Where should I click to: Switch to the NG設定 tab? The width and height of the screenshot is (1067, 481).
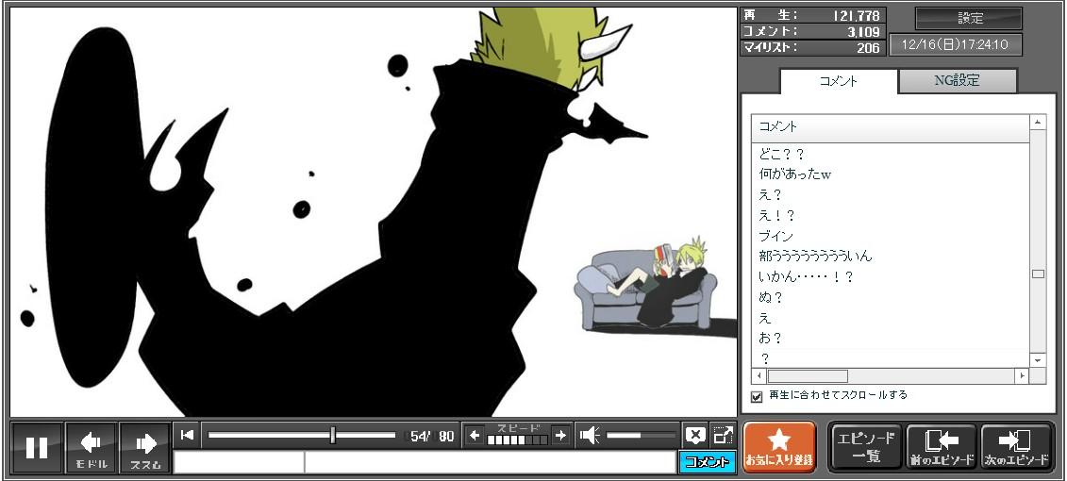click(957, 81)
